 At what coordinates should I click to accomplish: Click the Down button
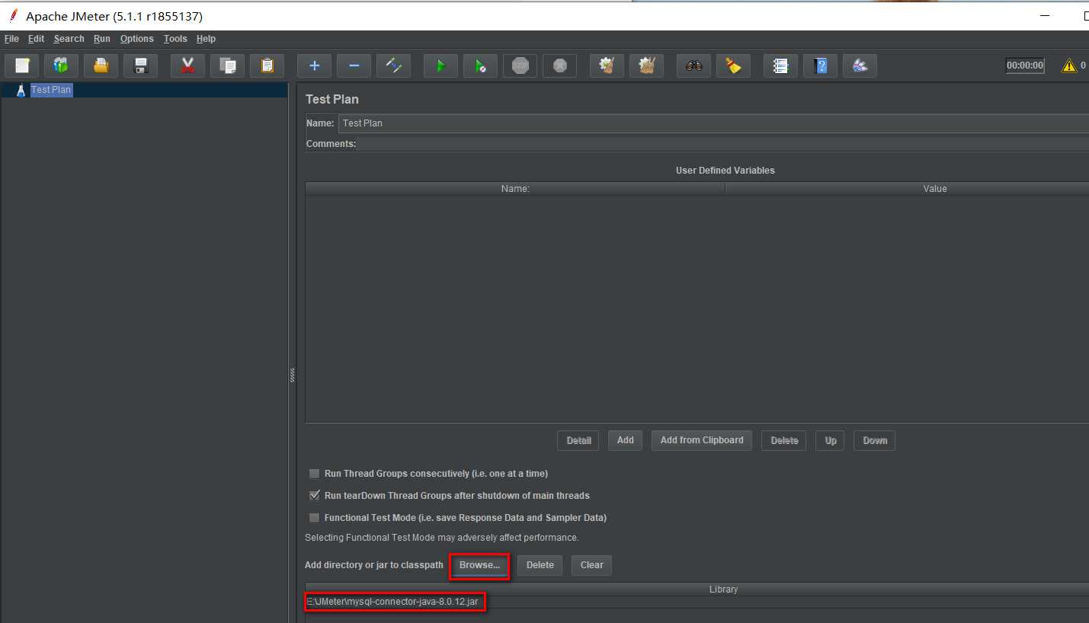click(875, 440)
